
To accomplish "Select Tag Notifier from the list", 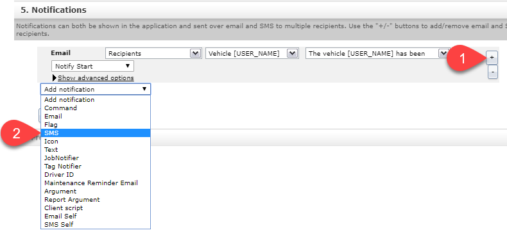I will point(96,167).
